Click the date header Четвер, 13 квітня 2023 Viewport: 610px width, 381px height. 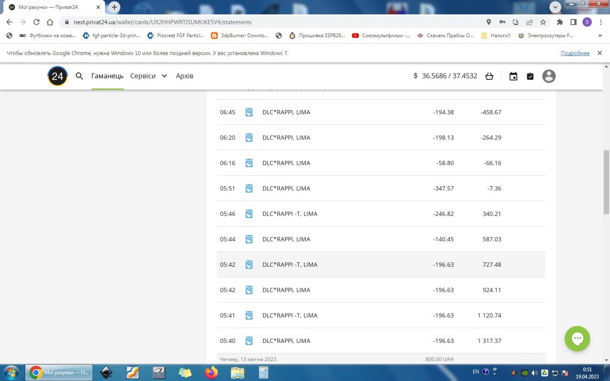coord(248,359)
